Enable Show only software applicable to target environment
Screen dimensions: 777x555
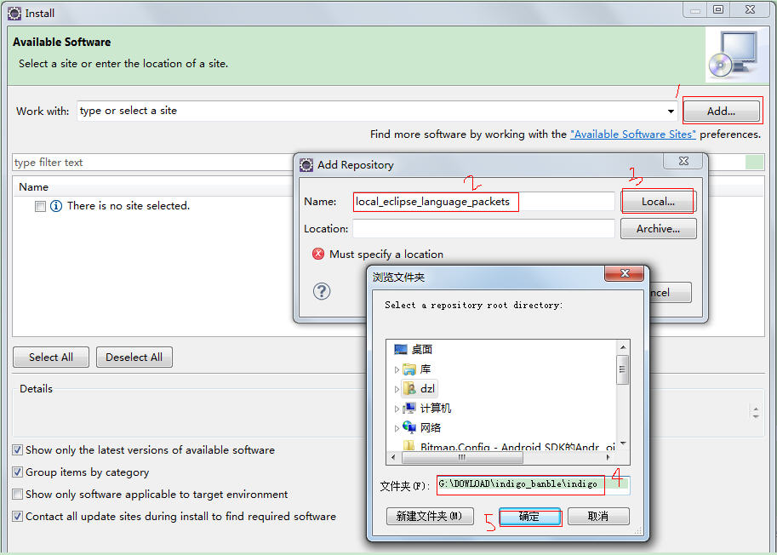tap(17, 494)
